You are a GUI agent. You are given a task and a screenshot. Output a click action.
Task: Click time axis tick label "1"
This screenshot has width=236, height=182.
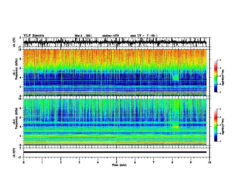tap(42, 162)
